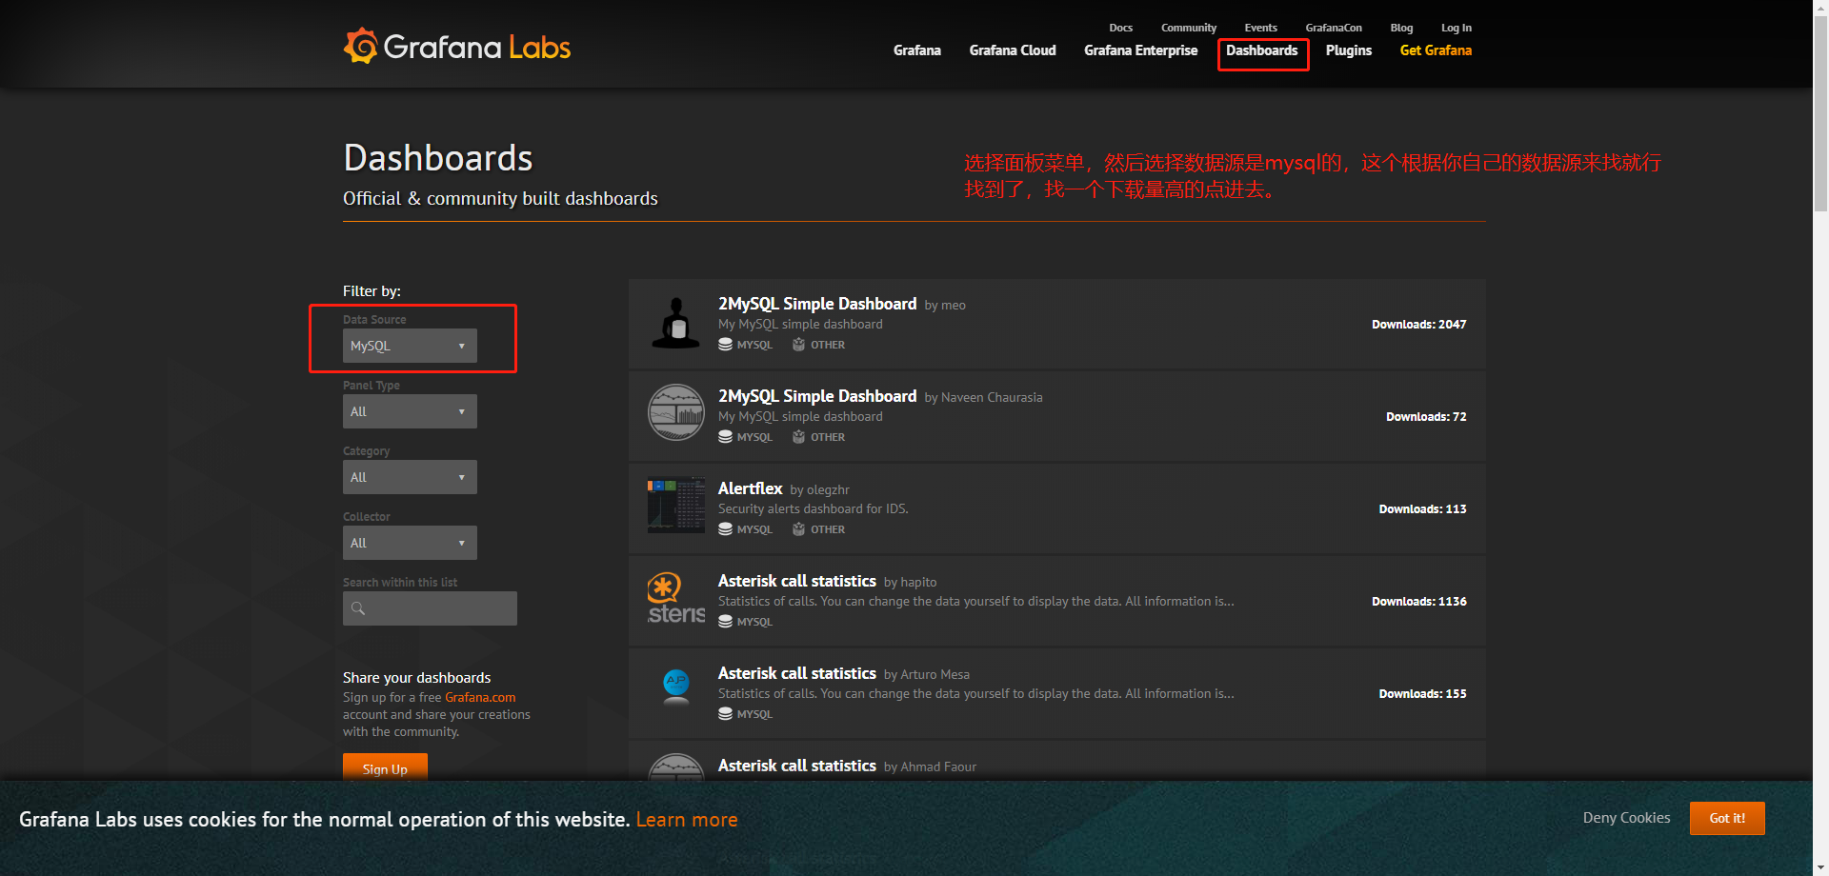Open the Grafana Cloud menu item
Viewport: 1829px width, 876px height.
pos(1013,50)
